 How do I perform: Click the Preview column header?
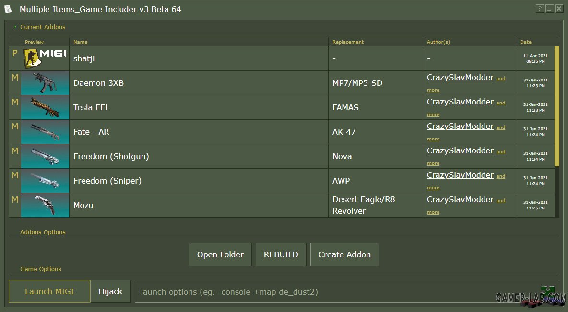point(45,42)
